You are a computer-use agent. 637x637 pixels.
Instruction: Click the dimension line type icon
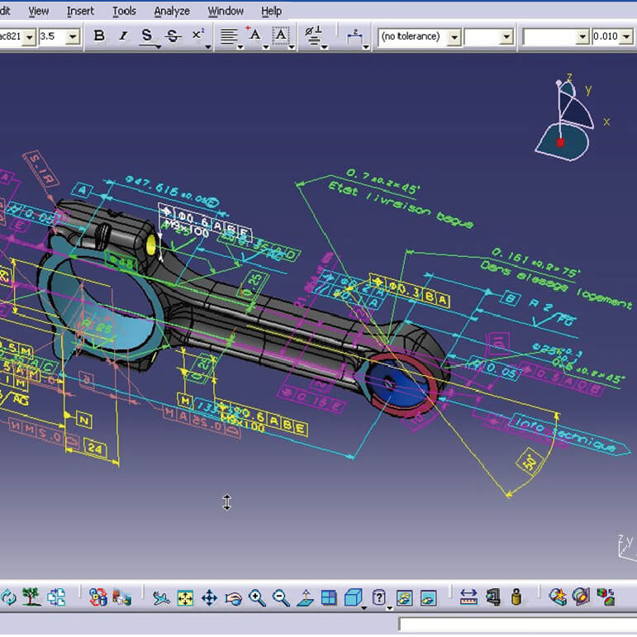coord(354,36)
